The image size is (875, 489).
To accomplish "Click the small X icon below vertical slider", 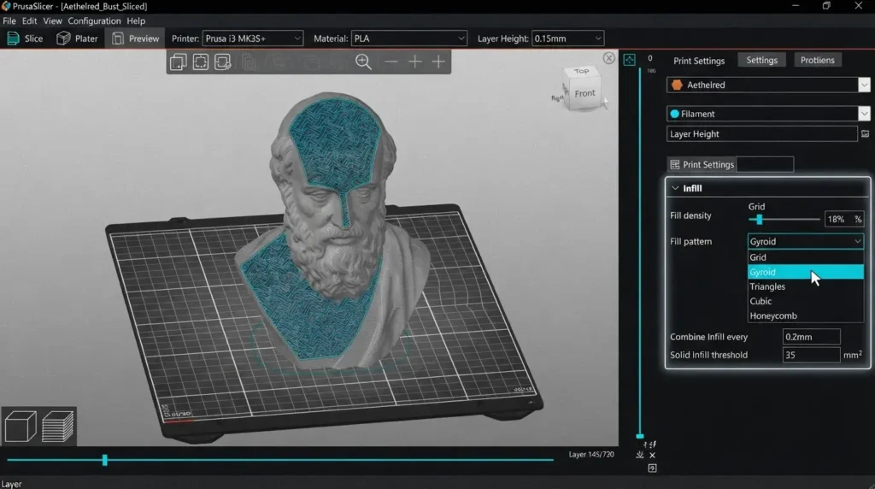I will click(652, 455).
